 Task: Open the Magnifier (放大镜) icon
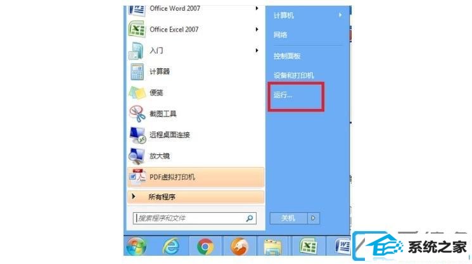tap(137, 156)
